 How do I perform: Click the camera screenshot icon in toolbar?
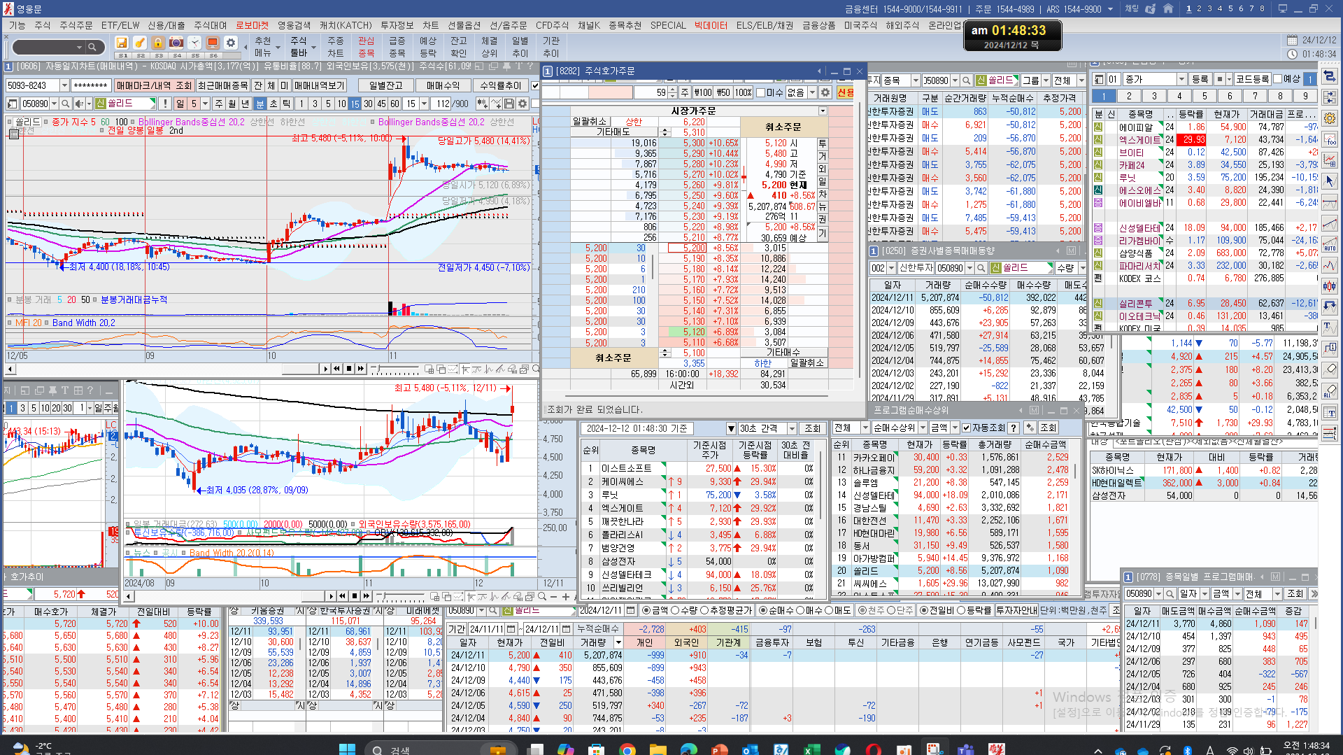tap(176, 43)
